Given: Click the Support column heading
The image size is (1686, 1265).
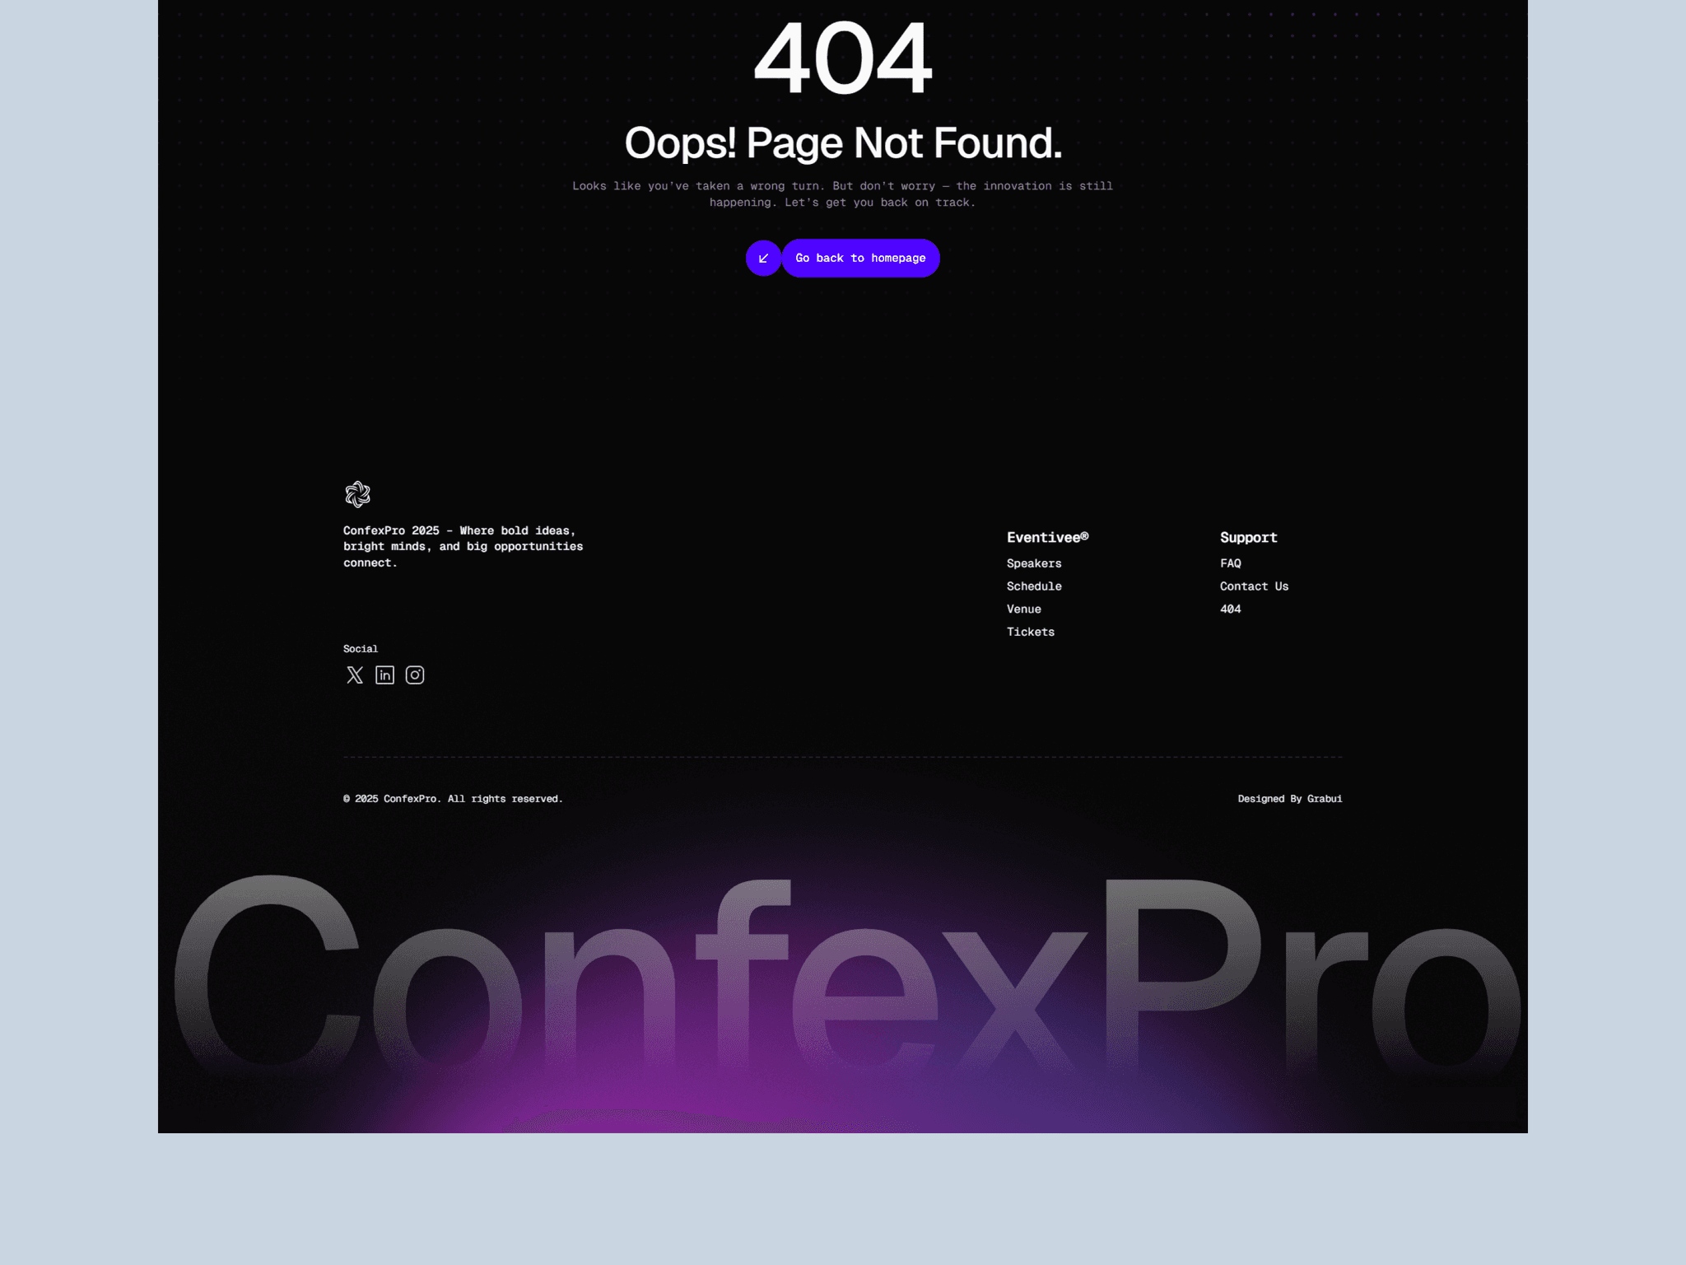Looking at the screenshot, I should click(1249, 537).
